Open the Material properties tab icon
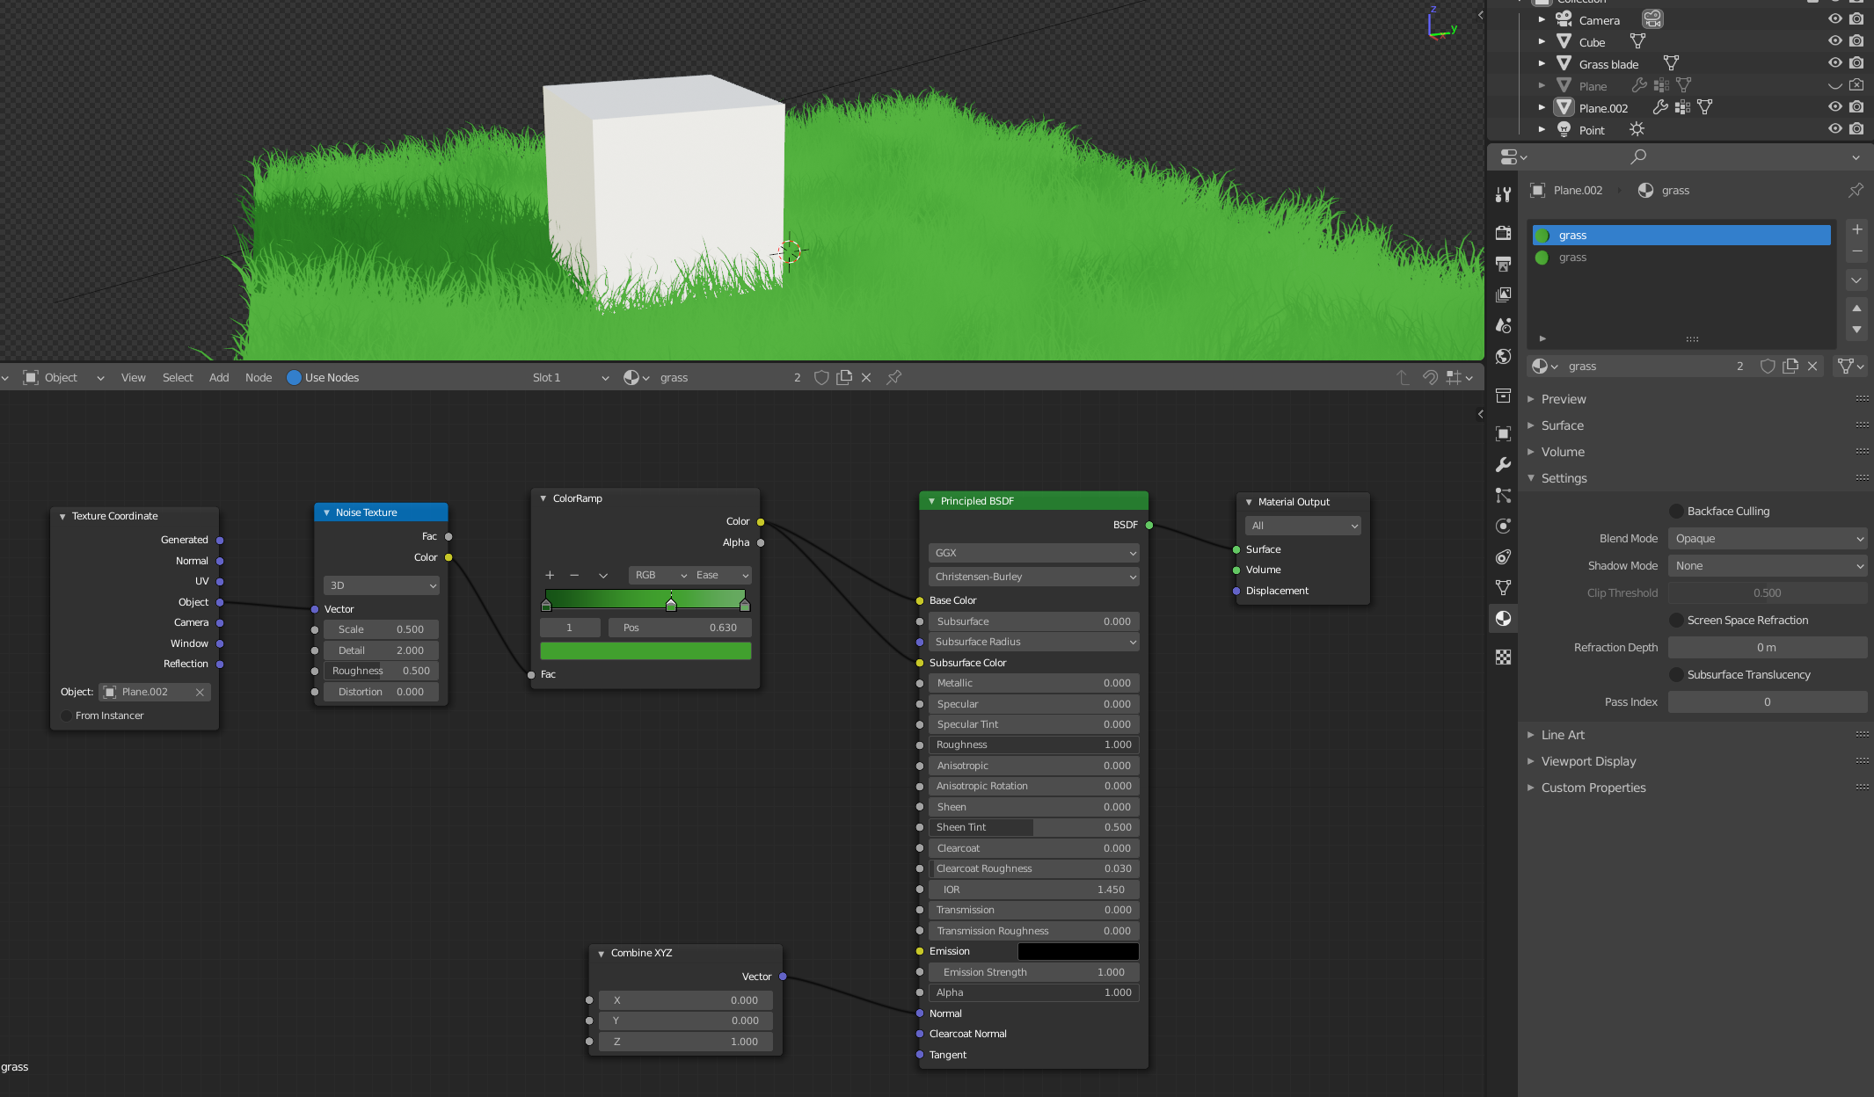This screenshot has width=1874, height=1097. click(1503, 618)
